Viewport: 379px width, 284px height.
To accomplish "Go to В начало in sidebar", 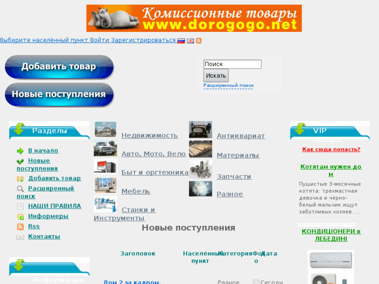I will click(x=43, y=151).
